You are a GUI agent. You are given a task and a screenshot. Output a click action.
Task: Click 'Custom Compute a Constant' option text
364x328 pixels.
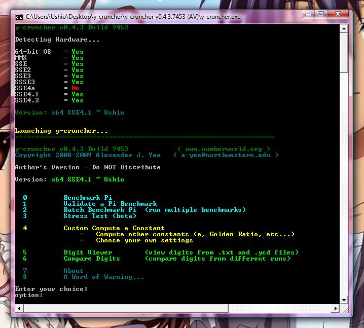click(114, 228)
